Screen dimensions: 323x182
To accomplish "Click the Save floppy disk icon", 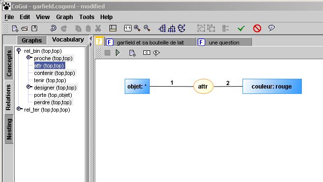I will [34, 28].
